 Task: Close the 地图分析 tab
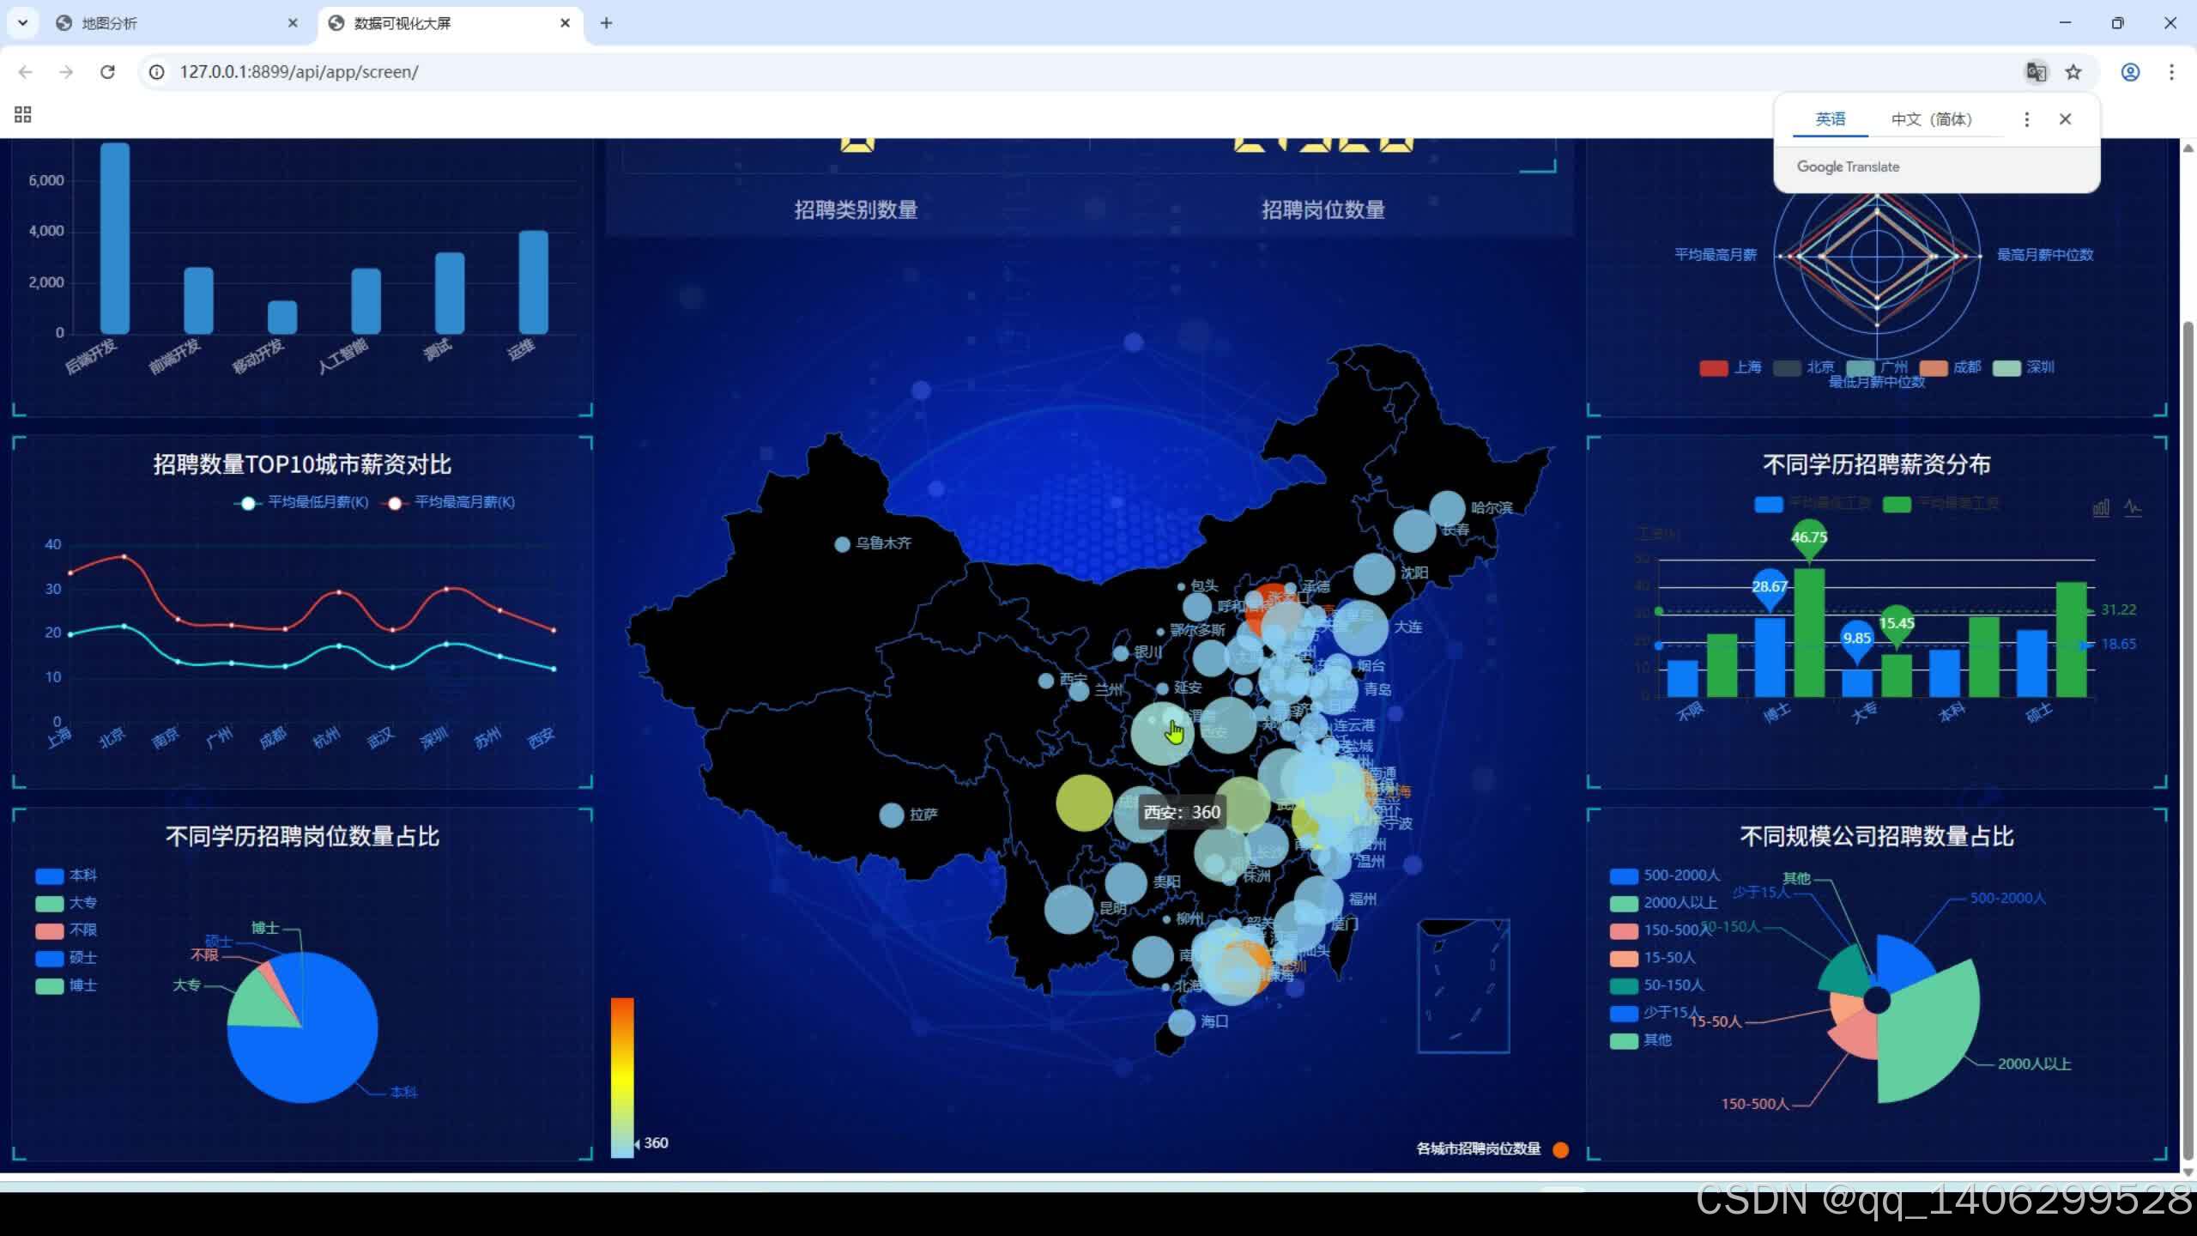point(293,23)
